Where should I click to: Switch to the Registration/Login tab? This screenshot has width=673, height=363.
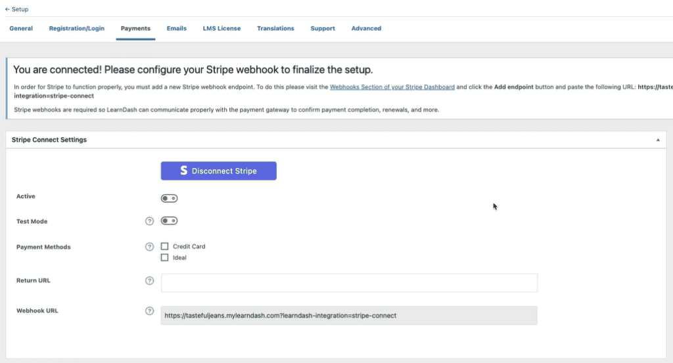76,28
